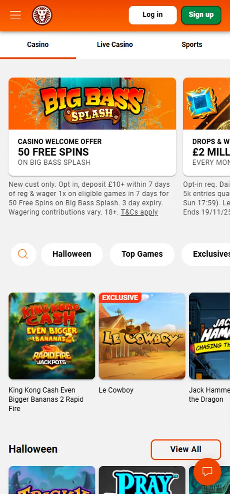Launch the King Kong Cash game thumbnail
This screenshot has width=230, height=494.
[52, 336]
